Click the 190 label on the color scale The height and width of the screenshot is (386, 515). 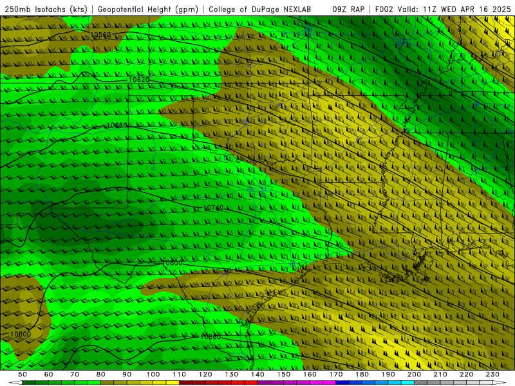pyautogui.click(x=388, y=374)
